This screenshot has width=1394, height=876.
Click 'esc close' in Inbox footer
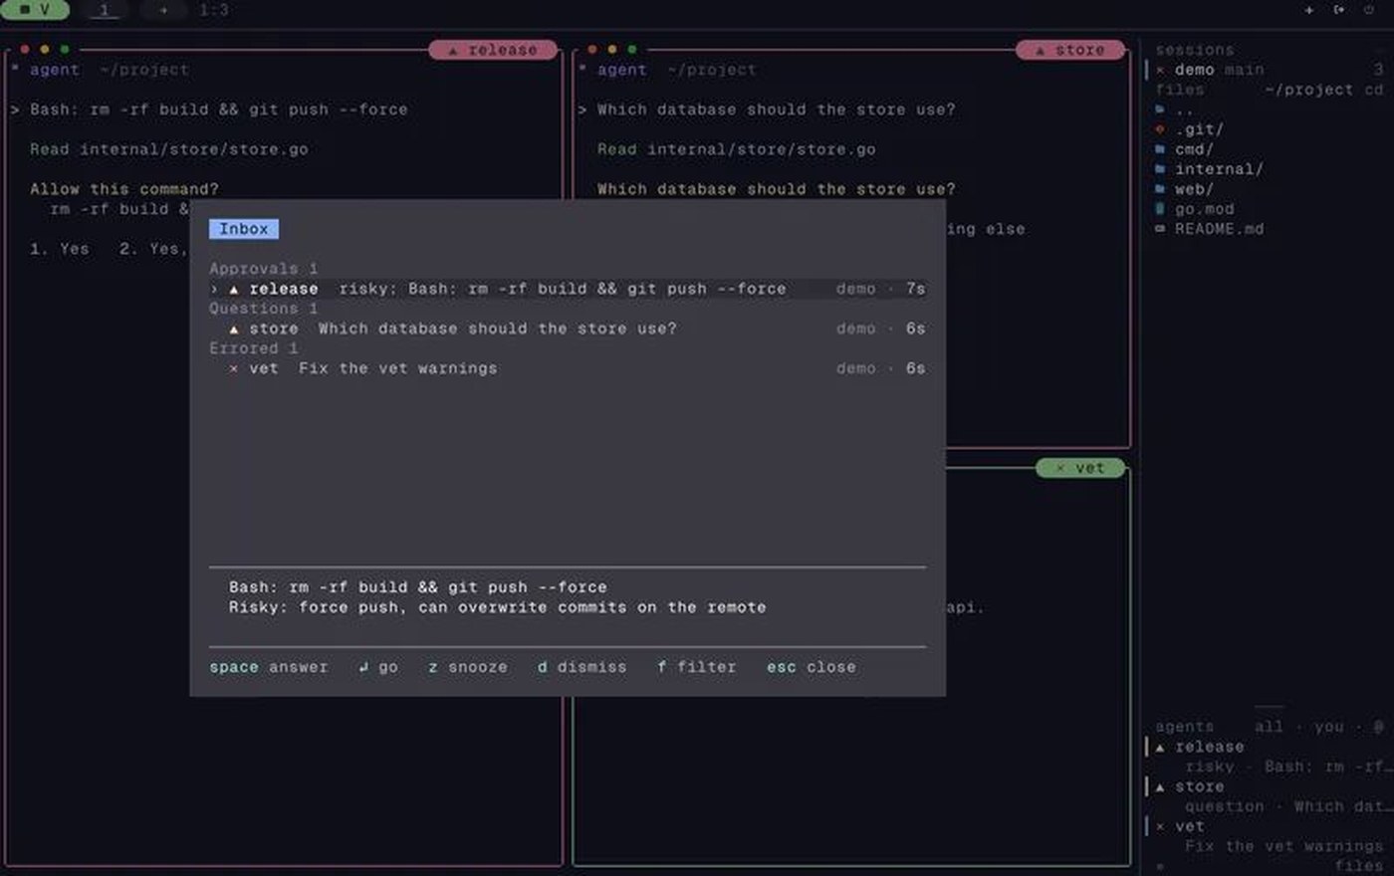coord(812,667)
